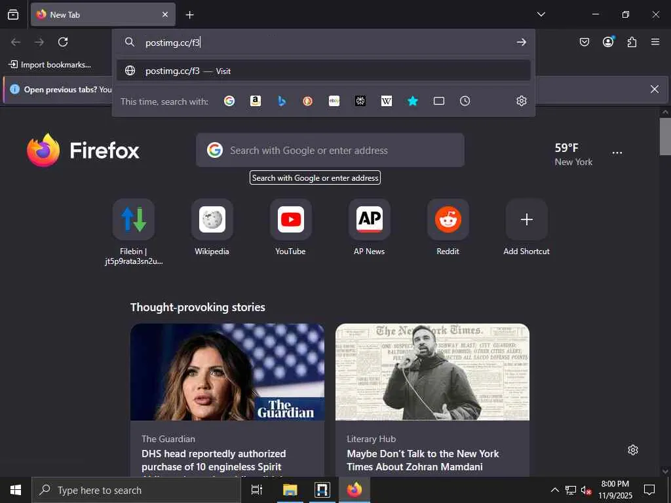This screenshot has height=503, width=671.
Task: Click the New York Times story image
Action: click(x=432, y=372)
